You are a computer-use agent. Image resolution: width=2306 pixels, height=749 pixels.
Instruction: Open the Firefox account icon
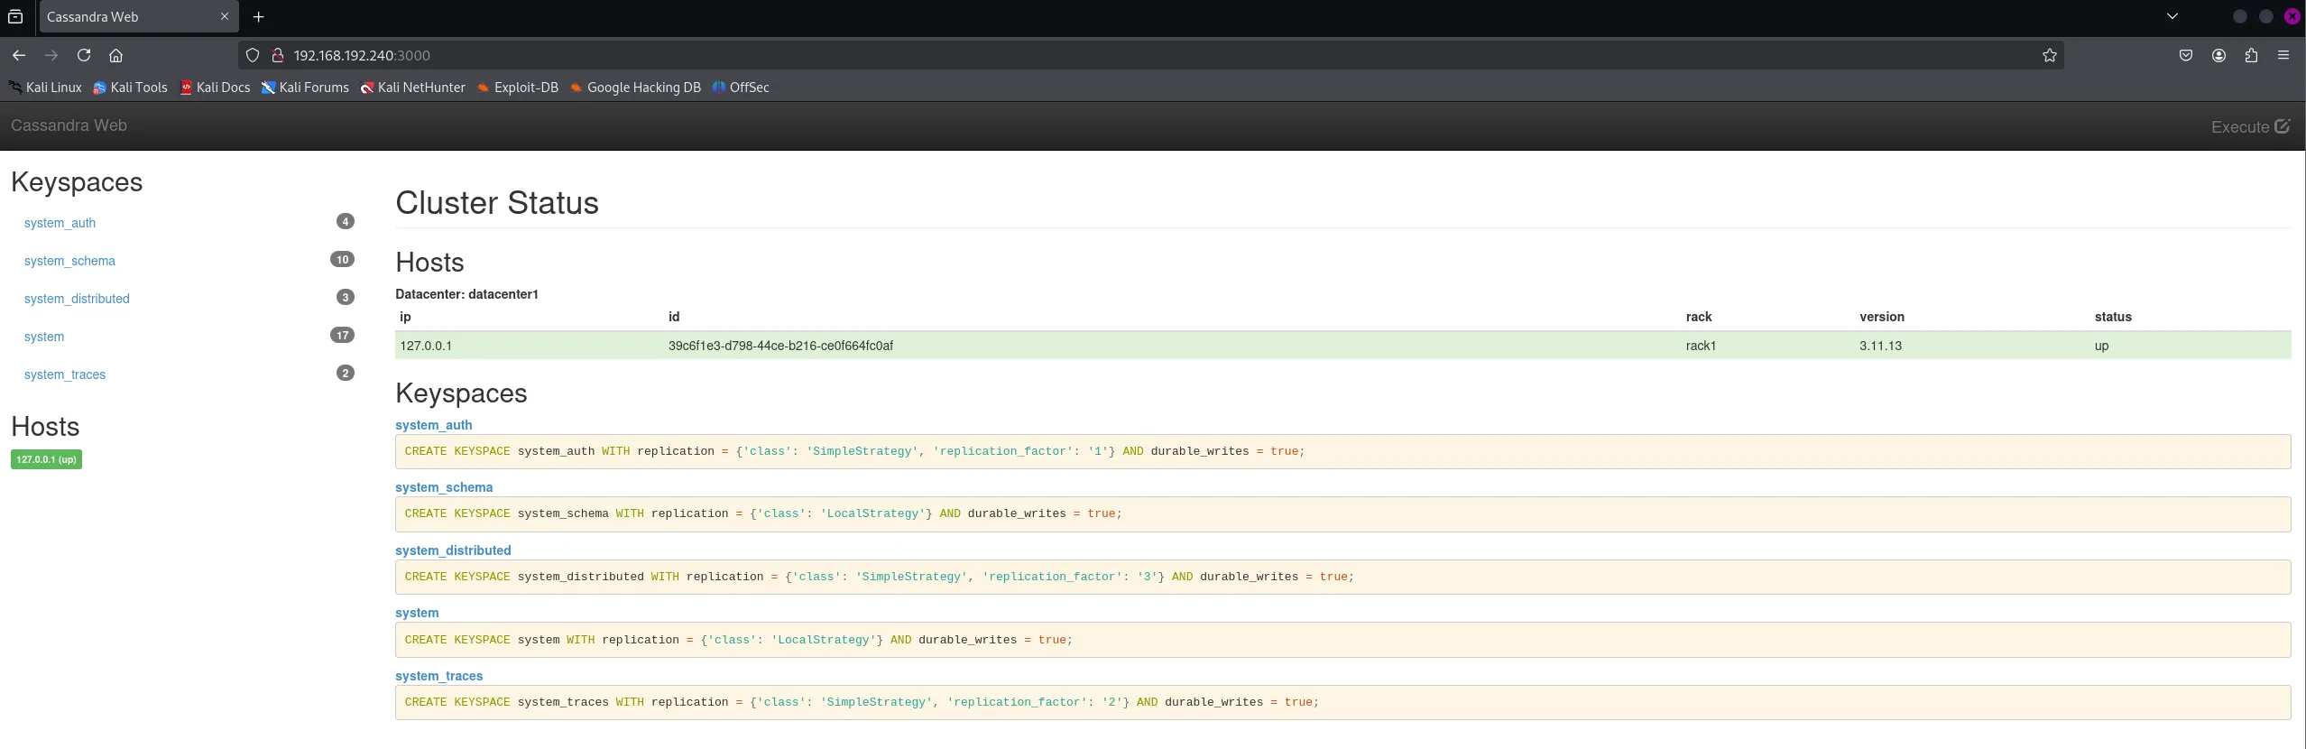(2218, 55)
